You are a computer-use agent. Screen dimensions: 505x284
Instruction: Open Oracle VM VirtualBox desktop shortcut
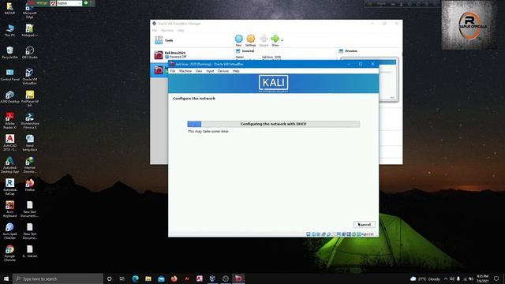tap(30, 77)
